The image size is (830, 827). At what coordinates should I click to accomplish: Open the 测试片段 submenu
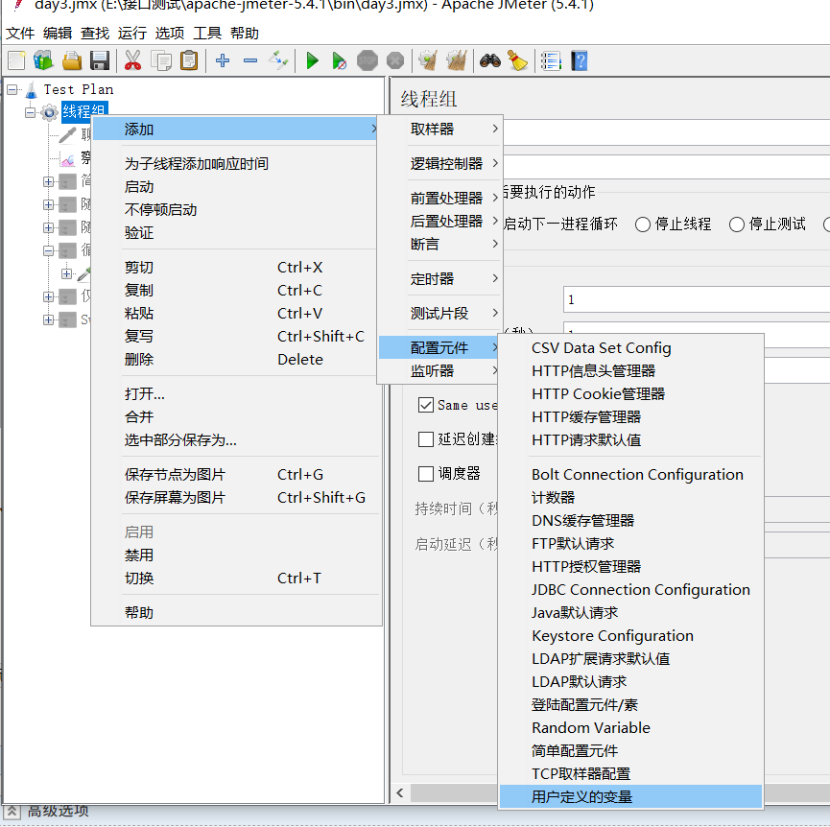(x=439, y=313)
